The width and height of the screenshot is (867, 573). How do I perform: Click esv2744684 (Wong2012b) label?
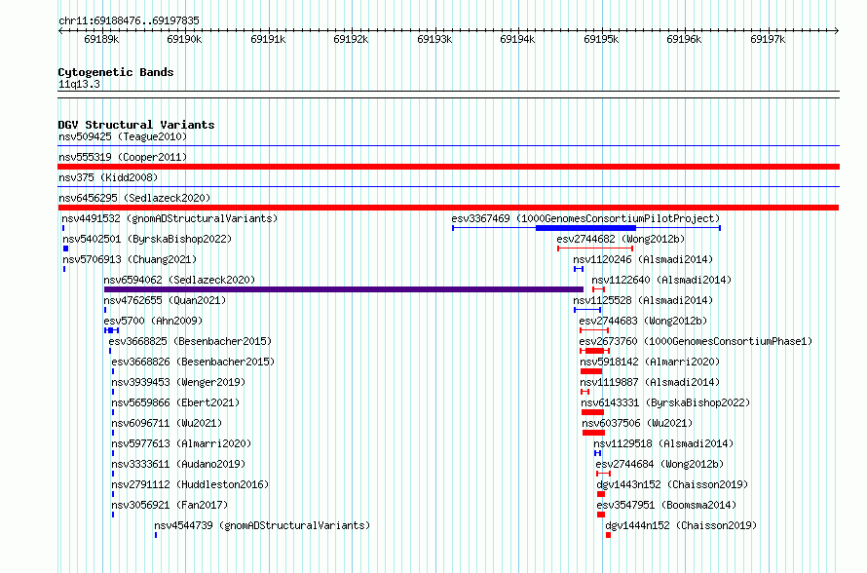(660, 464)
